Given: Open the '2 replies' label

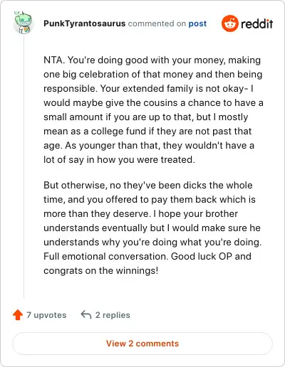Looking at the screenshot, I should (x=113, y=315).
